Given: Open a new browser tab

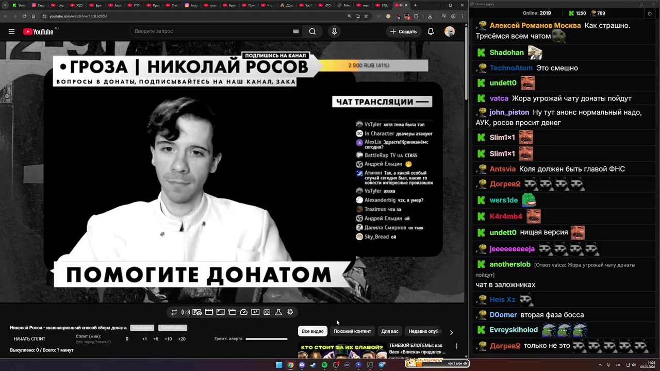Looking at the screenshot, I should [415, 5].
